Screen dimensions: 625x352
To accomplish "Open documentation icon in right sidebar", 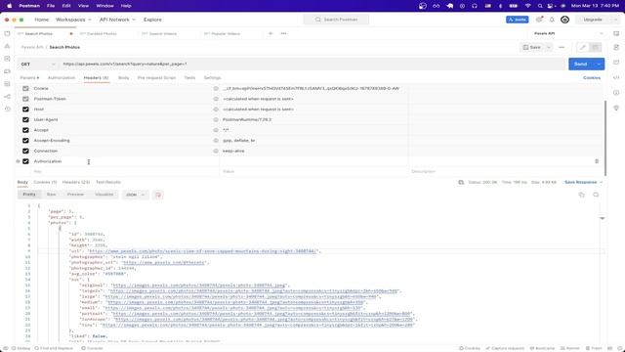I will coord(616,47).
